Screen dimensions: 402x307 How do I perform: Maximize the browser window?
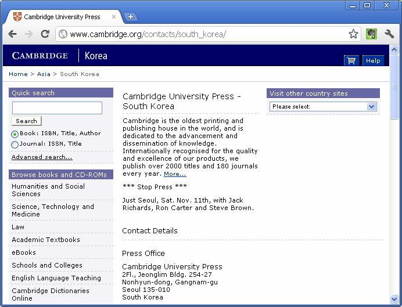(367, 5)
